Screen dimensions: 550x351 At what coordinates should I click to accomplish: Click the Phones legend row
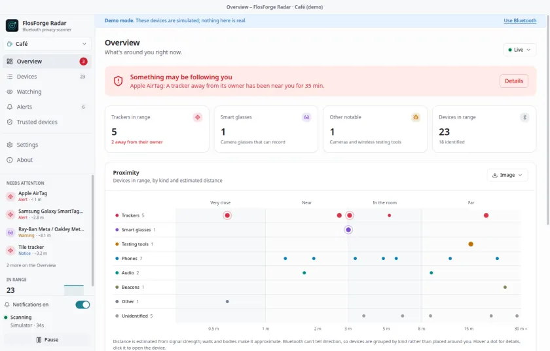[x=129, y=259]
